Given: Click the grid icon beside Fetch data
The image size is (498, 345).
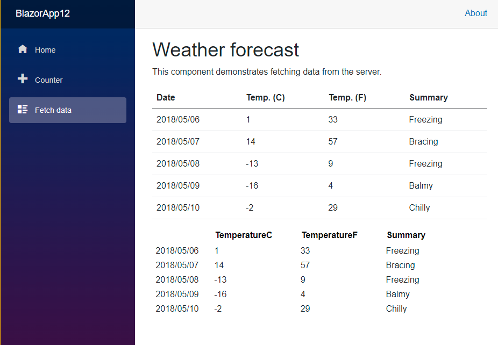Looking at the screenshot, I should [x=23, y=109].
